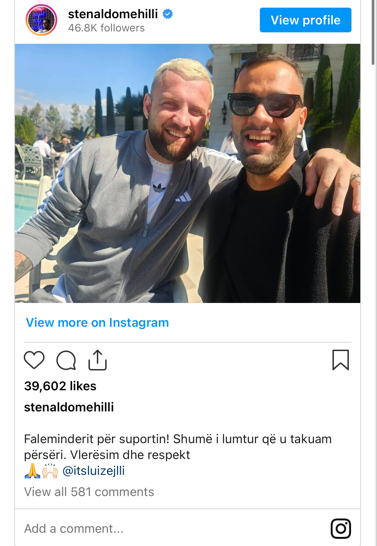Like the post with heart icon
Viewport: 377px width, 546px height.
[x=34, y=360]
